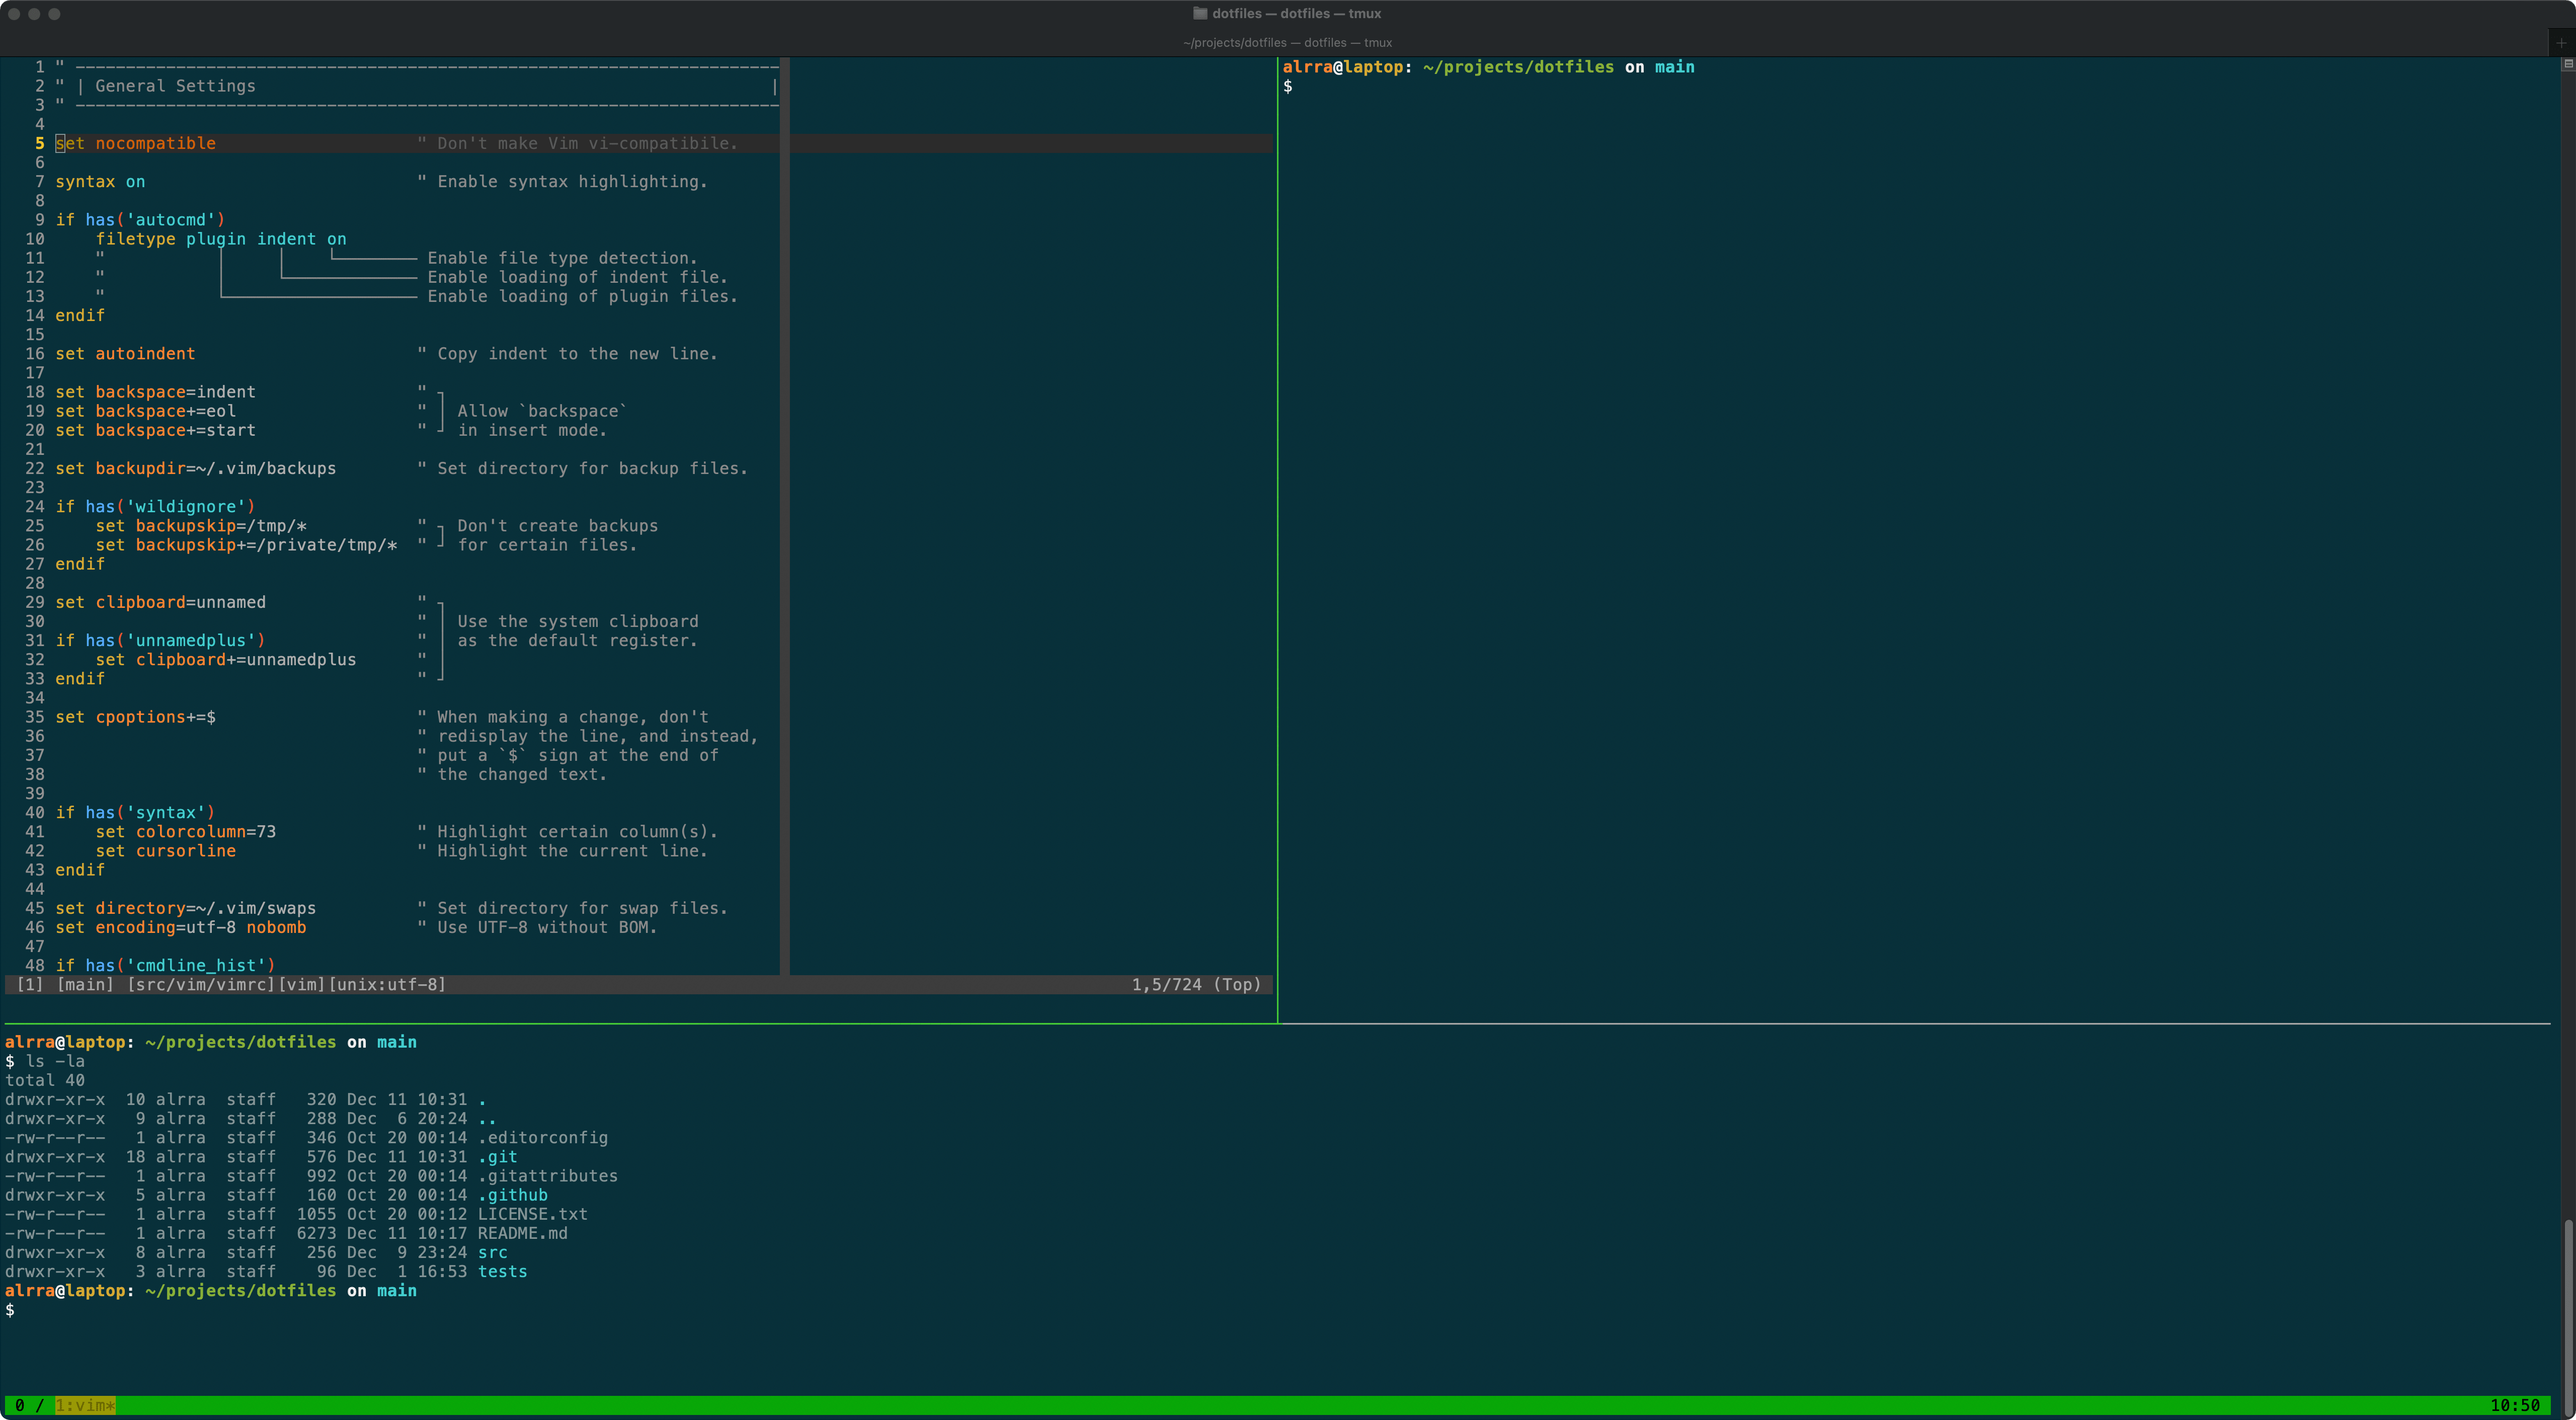Click 'set autoindent' on line 16

coord(125,354)
